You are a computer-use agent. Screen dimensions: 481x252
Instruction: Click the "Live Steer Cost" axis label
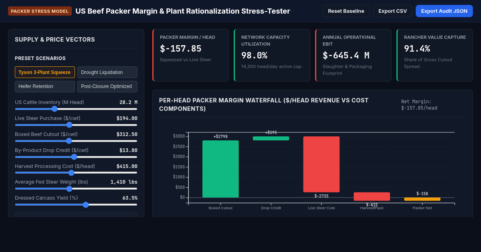tap(321, 208)
